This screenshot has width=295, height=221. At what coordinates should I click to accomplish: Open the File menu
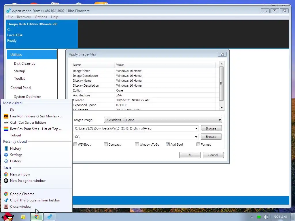click(10, 17)
